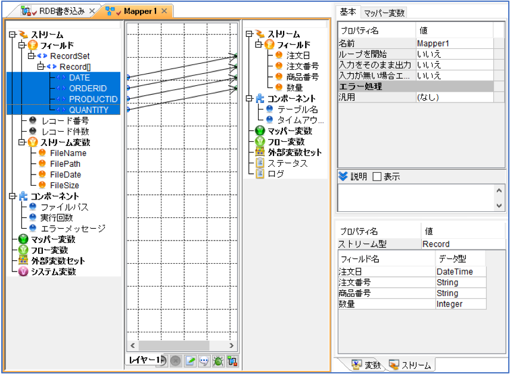Select the マッパー変数 icon in output tree
This screenshot has width=510, height=374.
(x=260, y=131)
